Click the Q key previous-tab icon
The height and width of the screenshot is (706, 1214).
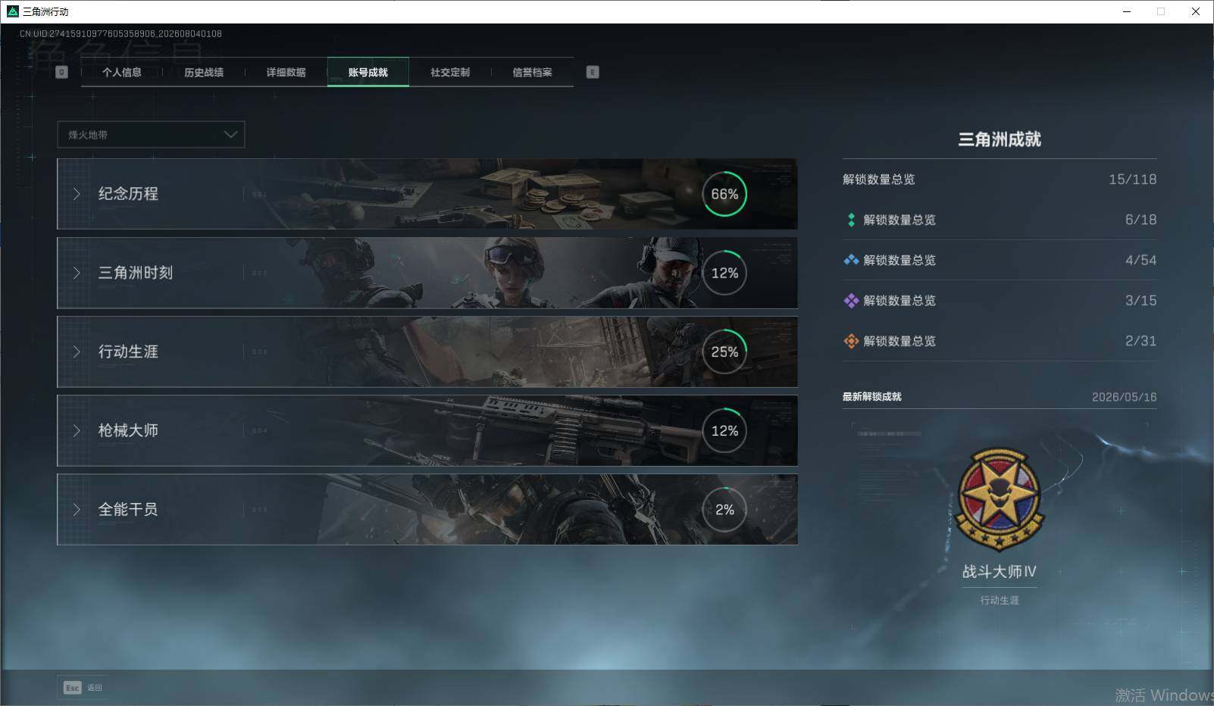click(x=62, y=72)
